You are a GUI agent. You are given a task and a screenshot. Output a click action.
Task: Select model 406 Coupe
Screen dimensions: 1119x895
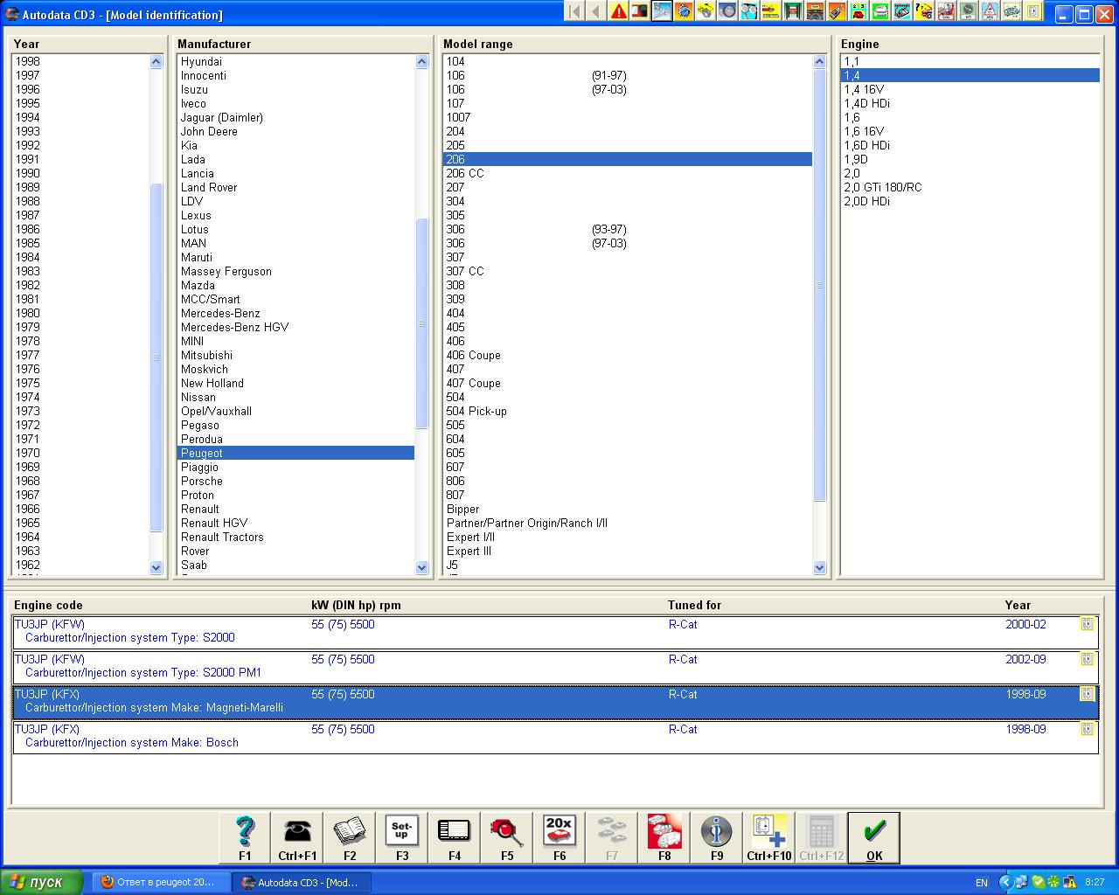628,355
